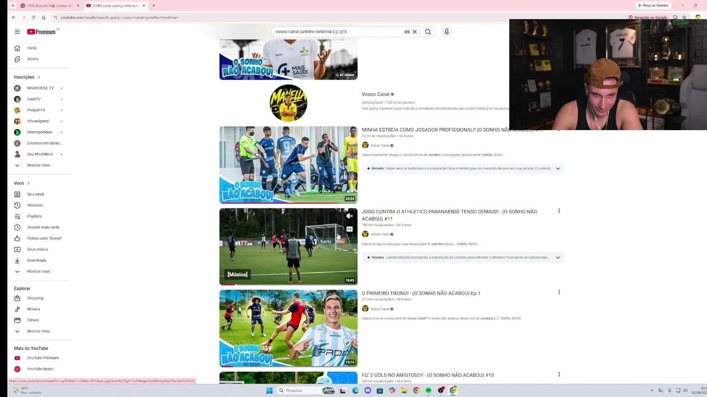Screen dimensions: 707x397
Task: Open Seus vídeos
Action: (x=38, y=249)
